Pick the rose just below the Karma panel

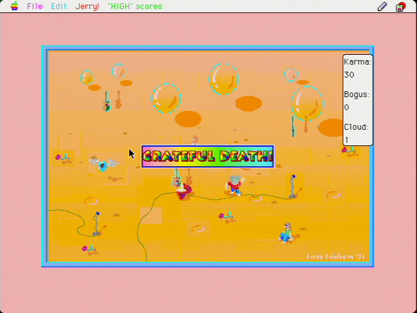[349, 150]
